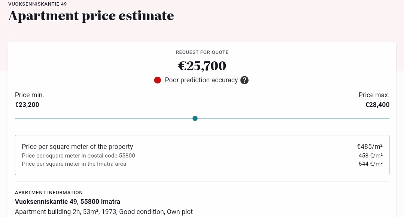Click the red poor accuracy indicator dot

click(x=157, y=80)
